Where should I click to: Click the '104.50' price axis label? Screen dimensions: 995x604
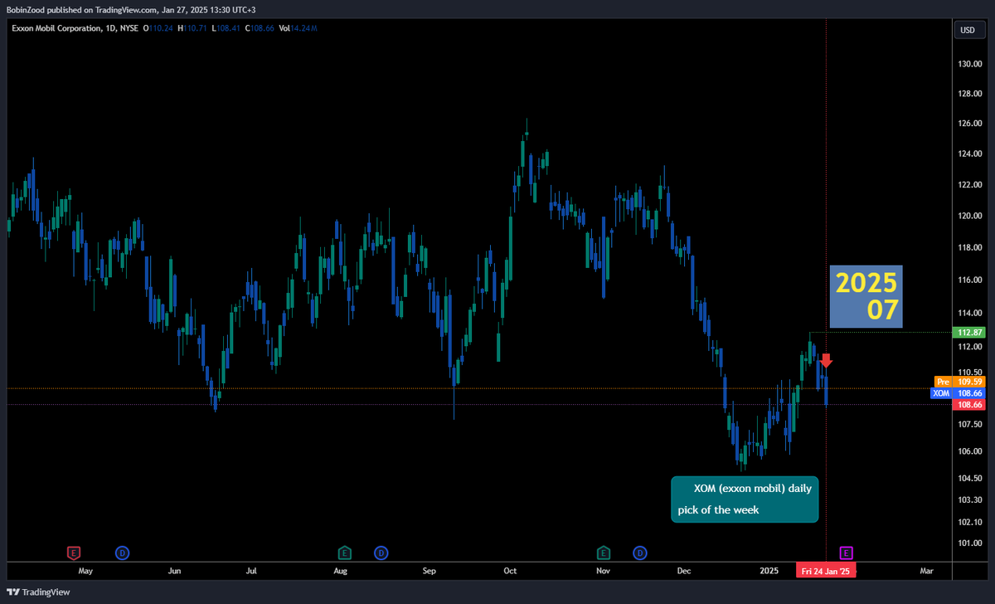(969, 479)
